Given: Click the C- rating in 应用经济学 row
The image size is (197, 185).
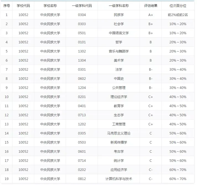Looking at the screenshot, I should (151, 170).
